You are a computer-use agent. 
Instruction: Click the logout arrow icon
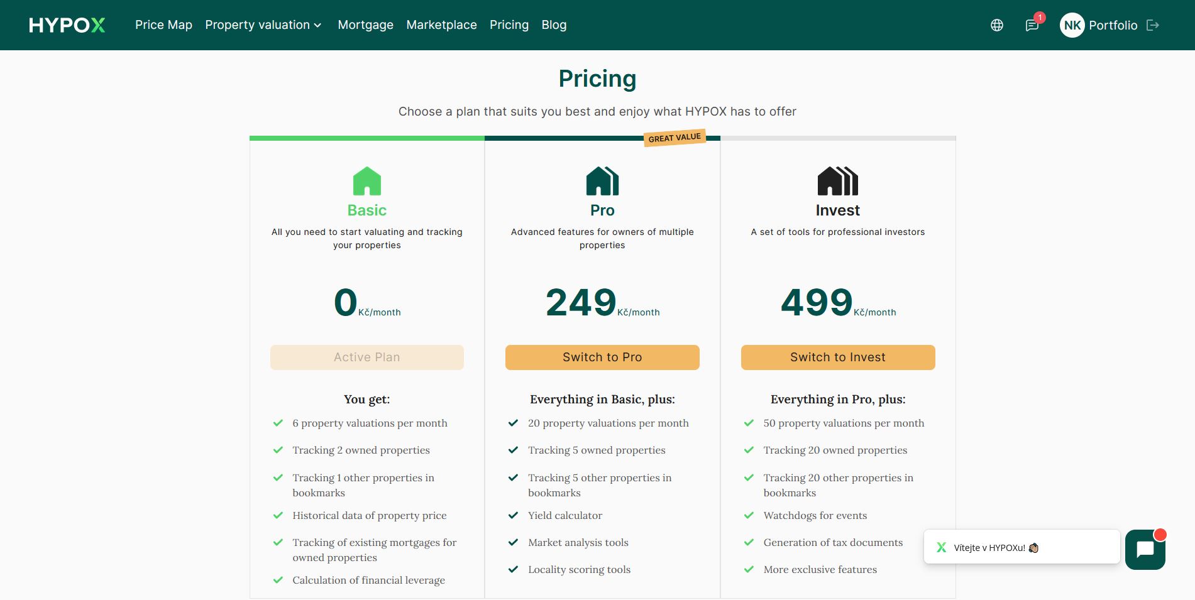(1153, 25)
